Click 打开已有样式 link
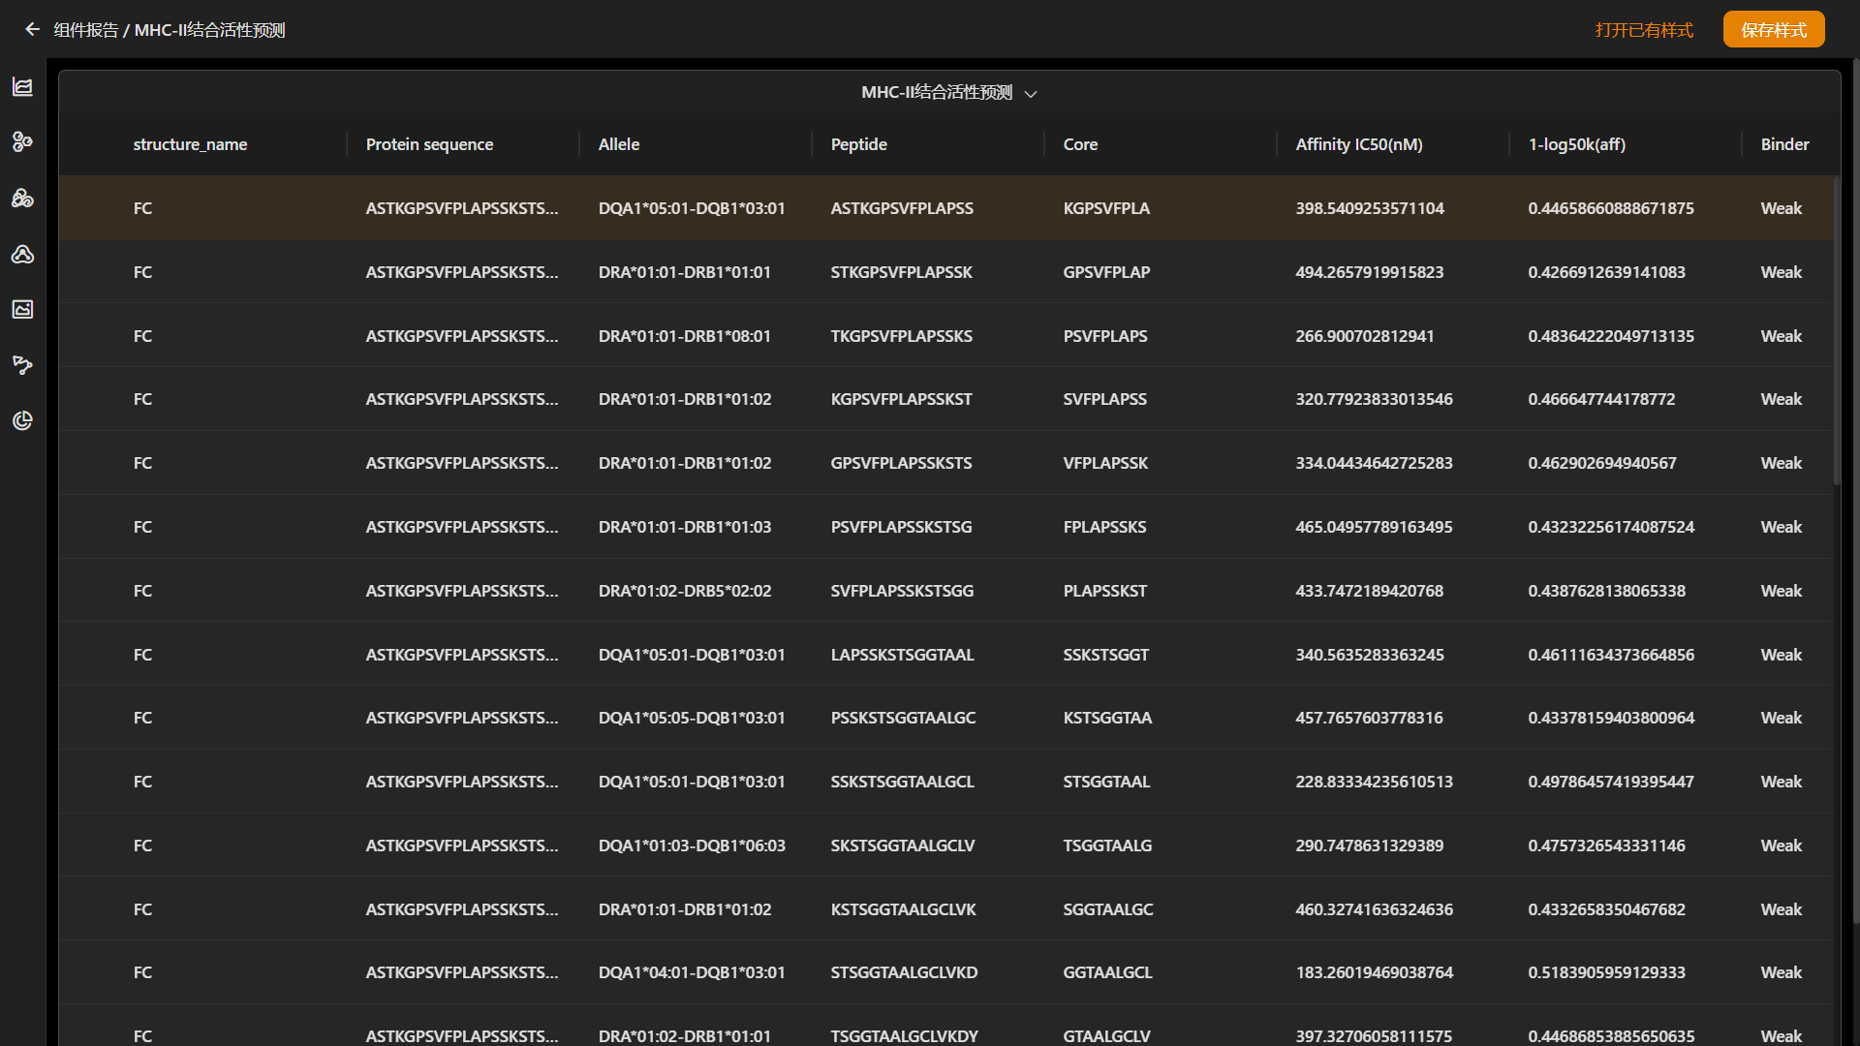Image resolution: width=1860 pixels, height=1046 pixels. pos(1644,30)
